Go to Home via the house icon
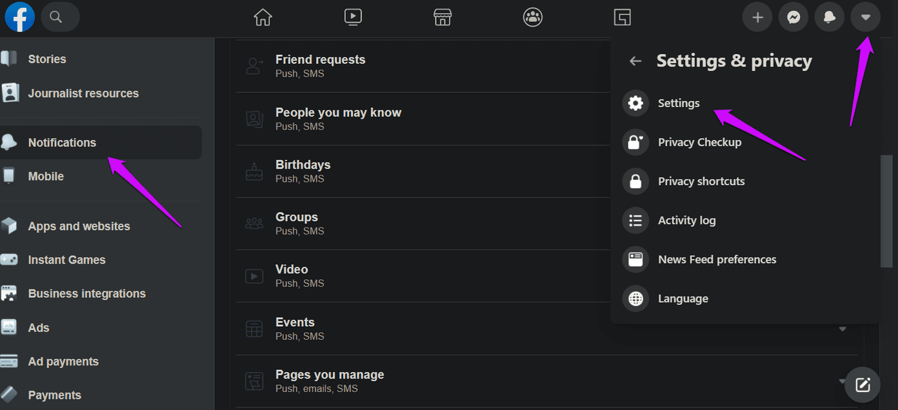This screenshot has width=898, height=410. [263, 17]
